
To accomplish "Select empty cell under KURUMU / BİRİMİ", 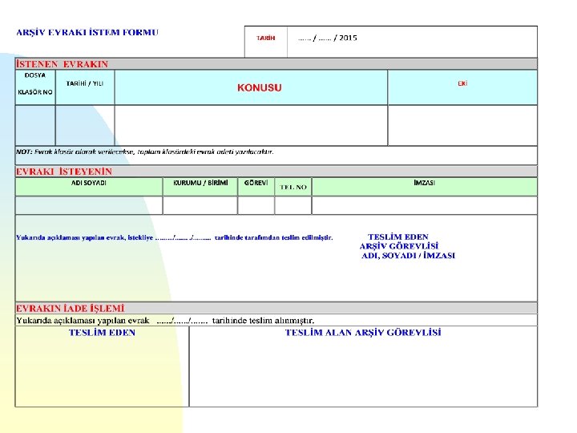I will coord(200,205).
